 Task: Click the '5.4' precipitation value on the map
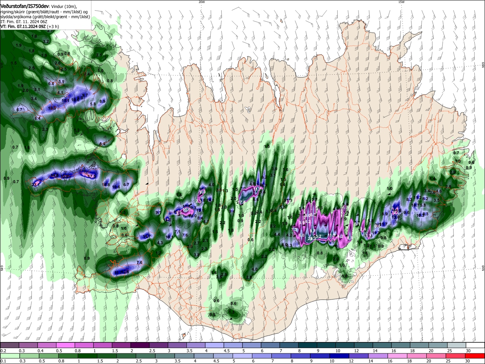[x=102, y=144]
